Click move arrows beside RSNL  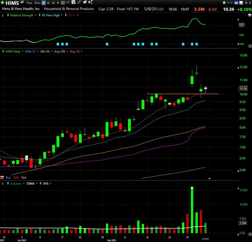66,15
